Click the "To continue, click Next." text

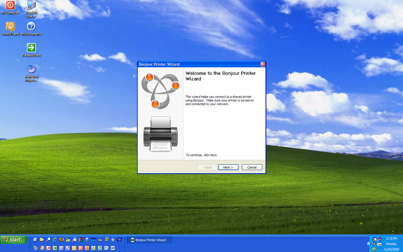pyautogui.click(x=201, y=155)
